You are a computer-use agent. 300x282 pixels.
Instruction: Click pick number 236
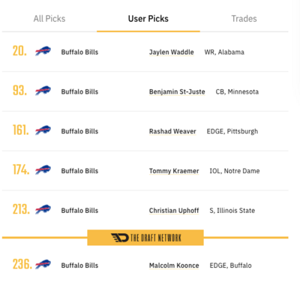22,264
